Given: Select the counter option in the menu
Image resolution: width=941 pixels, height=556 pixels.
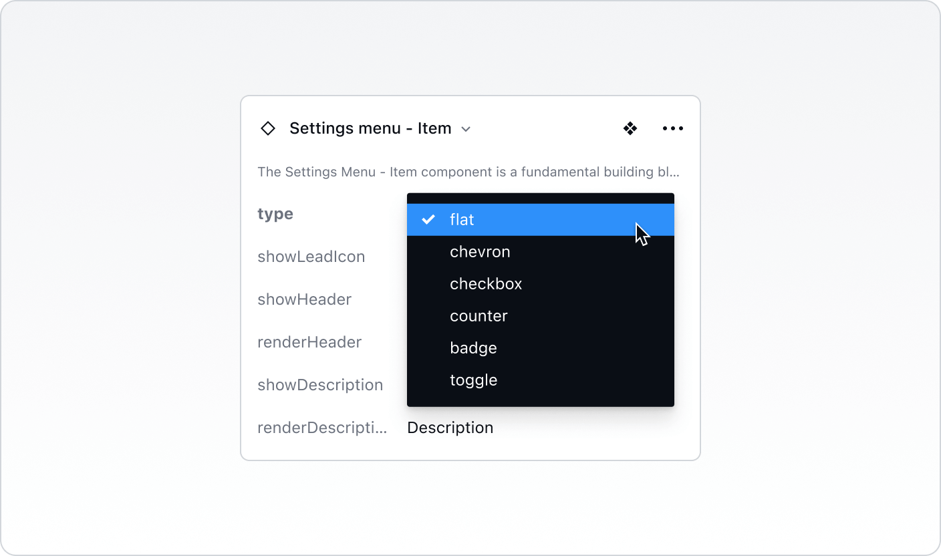Looking at the screenshot, I should click(x=479, y=315).
